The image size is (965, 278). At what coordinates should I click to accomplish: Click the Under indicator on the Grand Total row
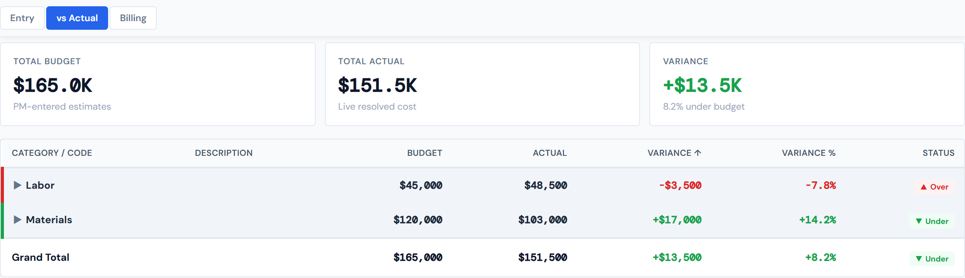932,258
